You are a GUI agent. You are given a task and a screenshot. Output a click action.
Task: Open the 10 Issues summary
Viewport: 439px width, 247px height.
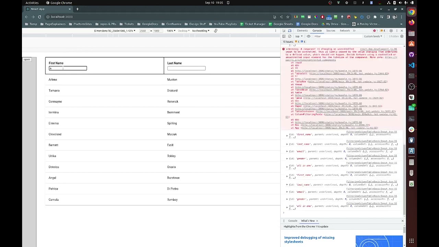click(294, 42)
